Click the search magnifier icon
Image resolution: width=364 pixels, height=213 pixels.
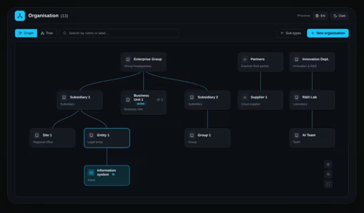point(65,33)
